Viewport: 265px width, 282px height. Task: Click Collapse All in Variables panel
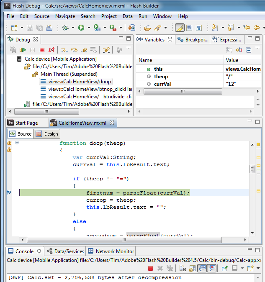(249, 50)
